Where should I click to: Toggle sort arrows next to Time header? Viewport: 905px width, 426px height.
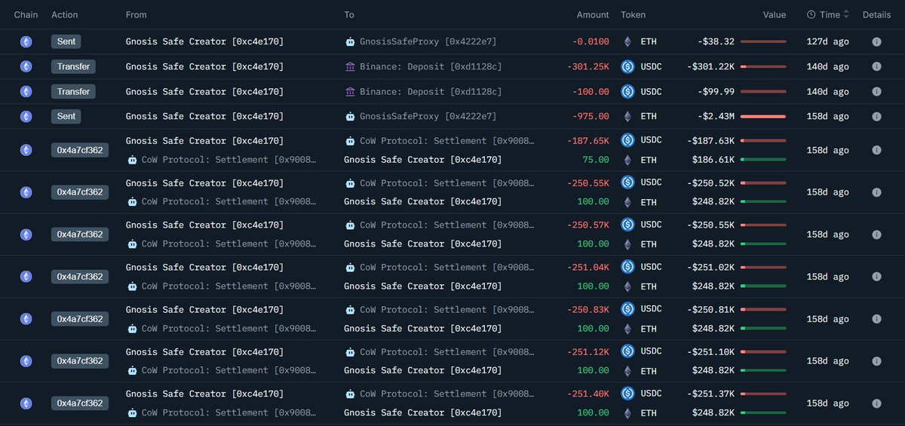(x=846, y=14)
